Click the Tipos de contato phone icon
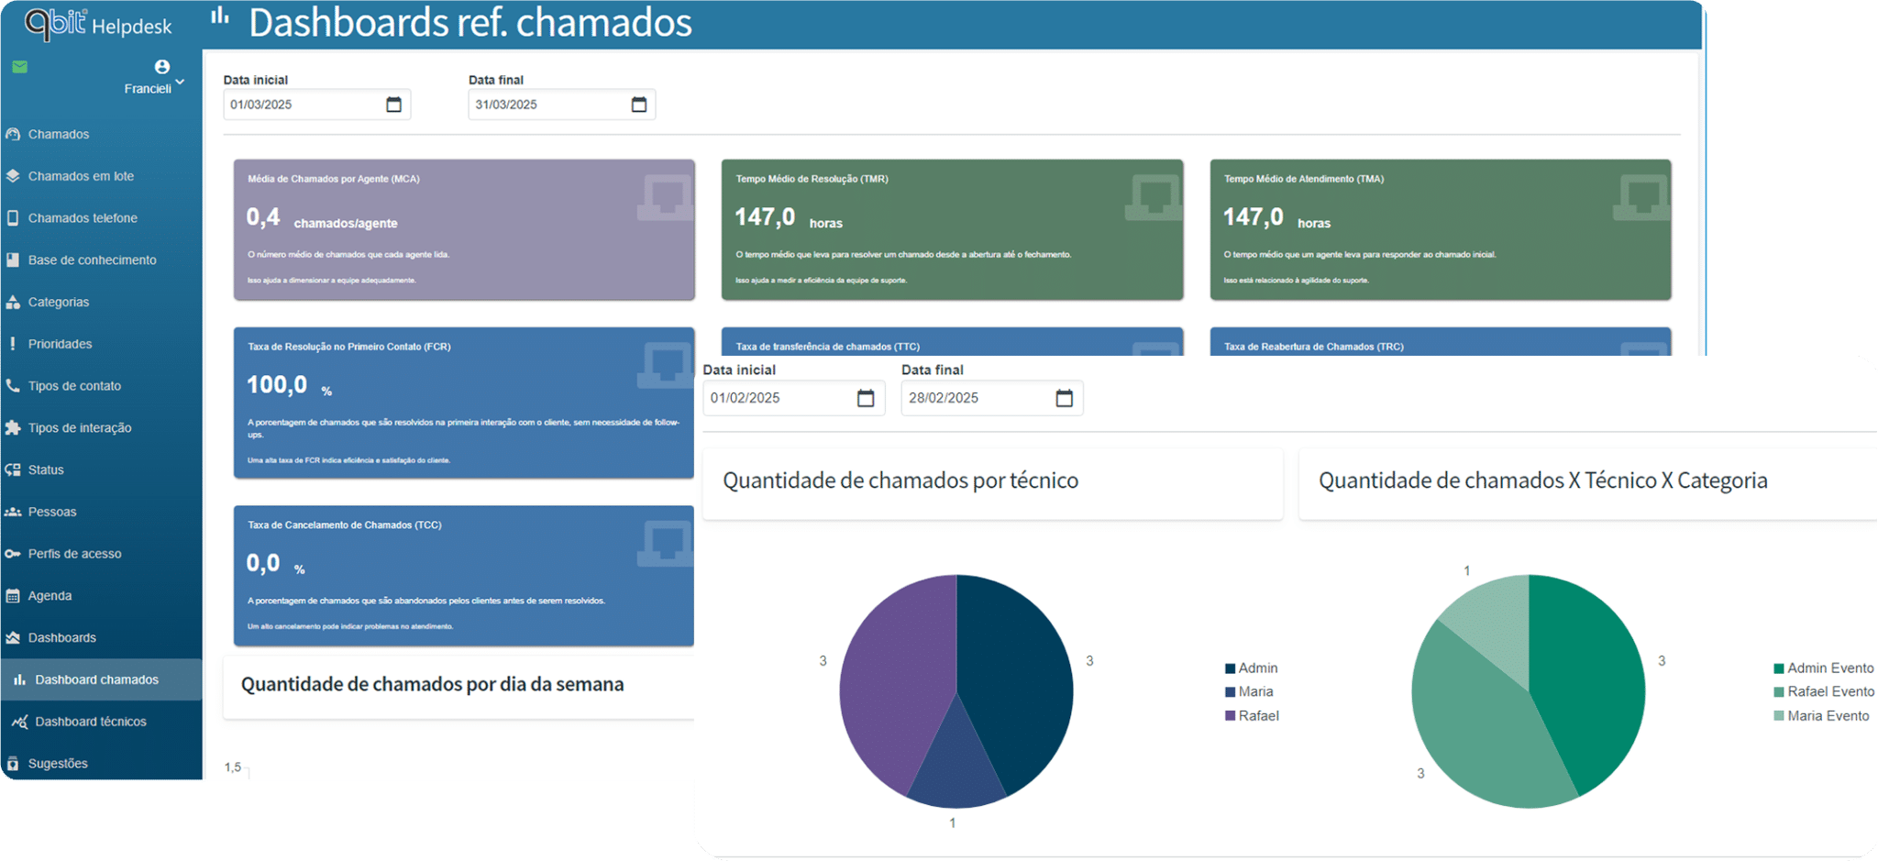 click(12, 385)
